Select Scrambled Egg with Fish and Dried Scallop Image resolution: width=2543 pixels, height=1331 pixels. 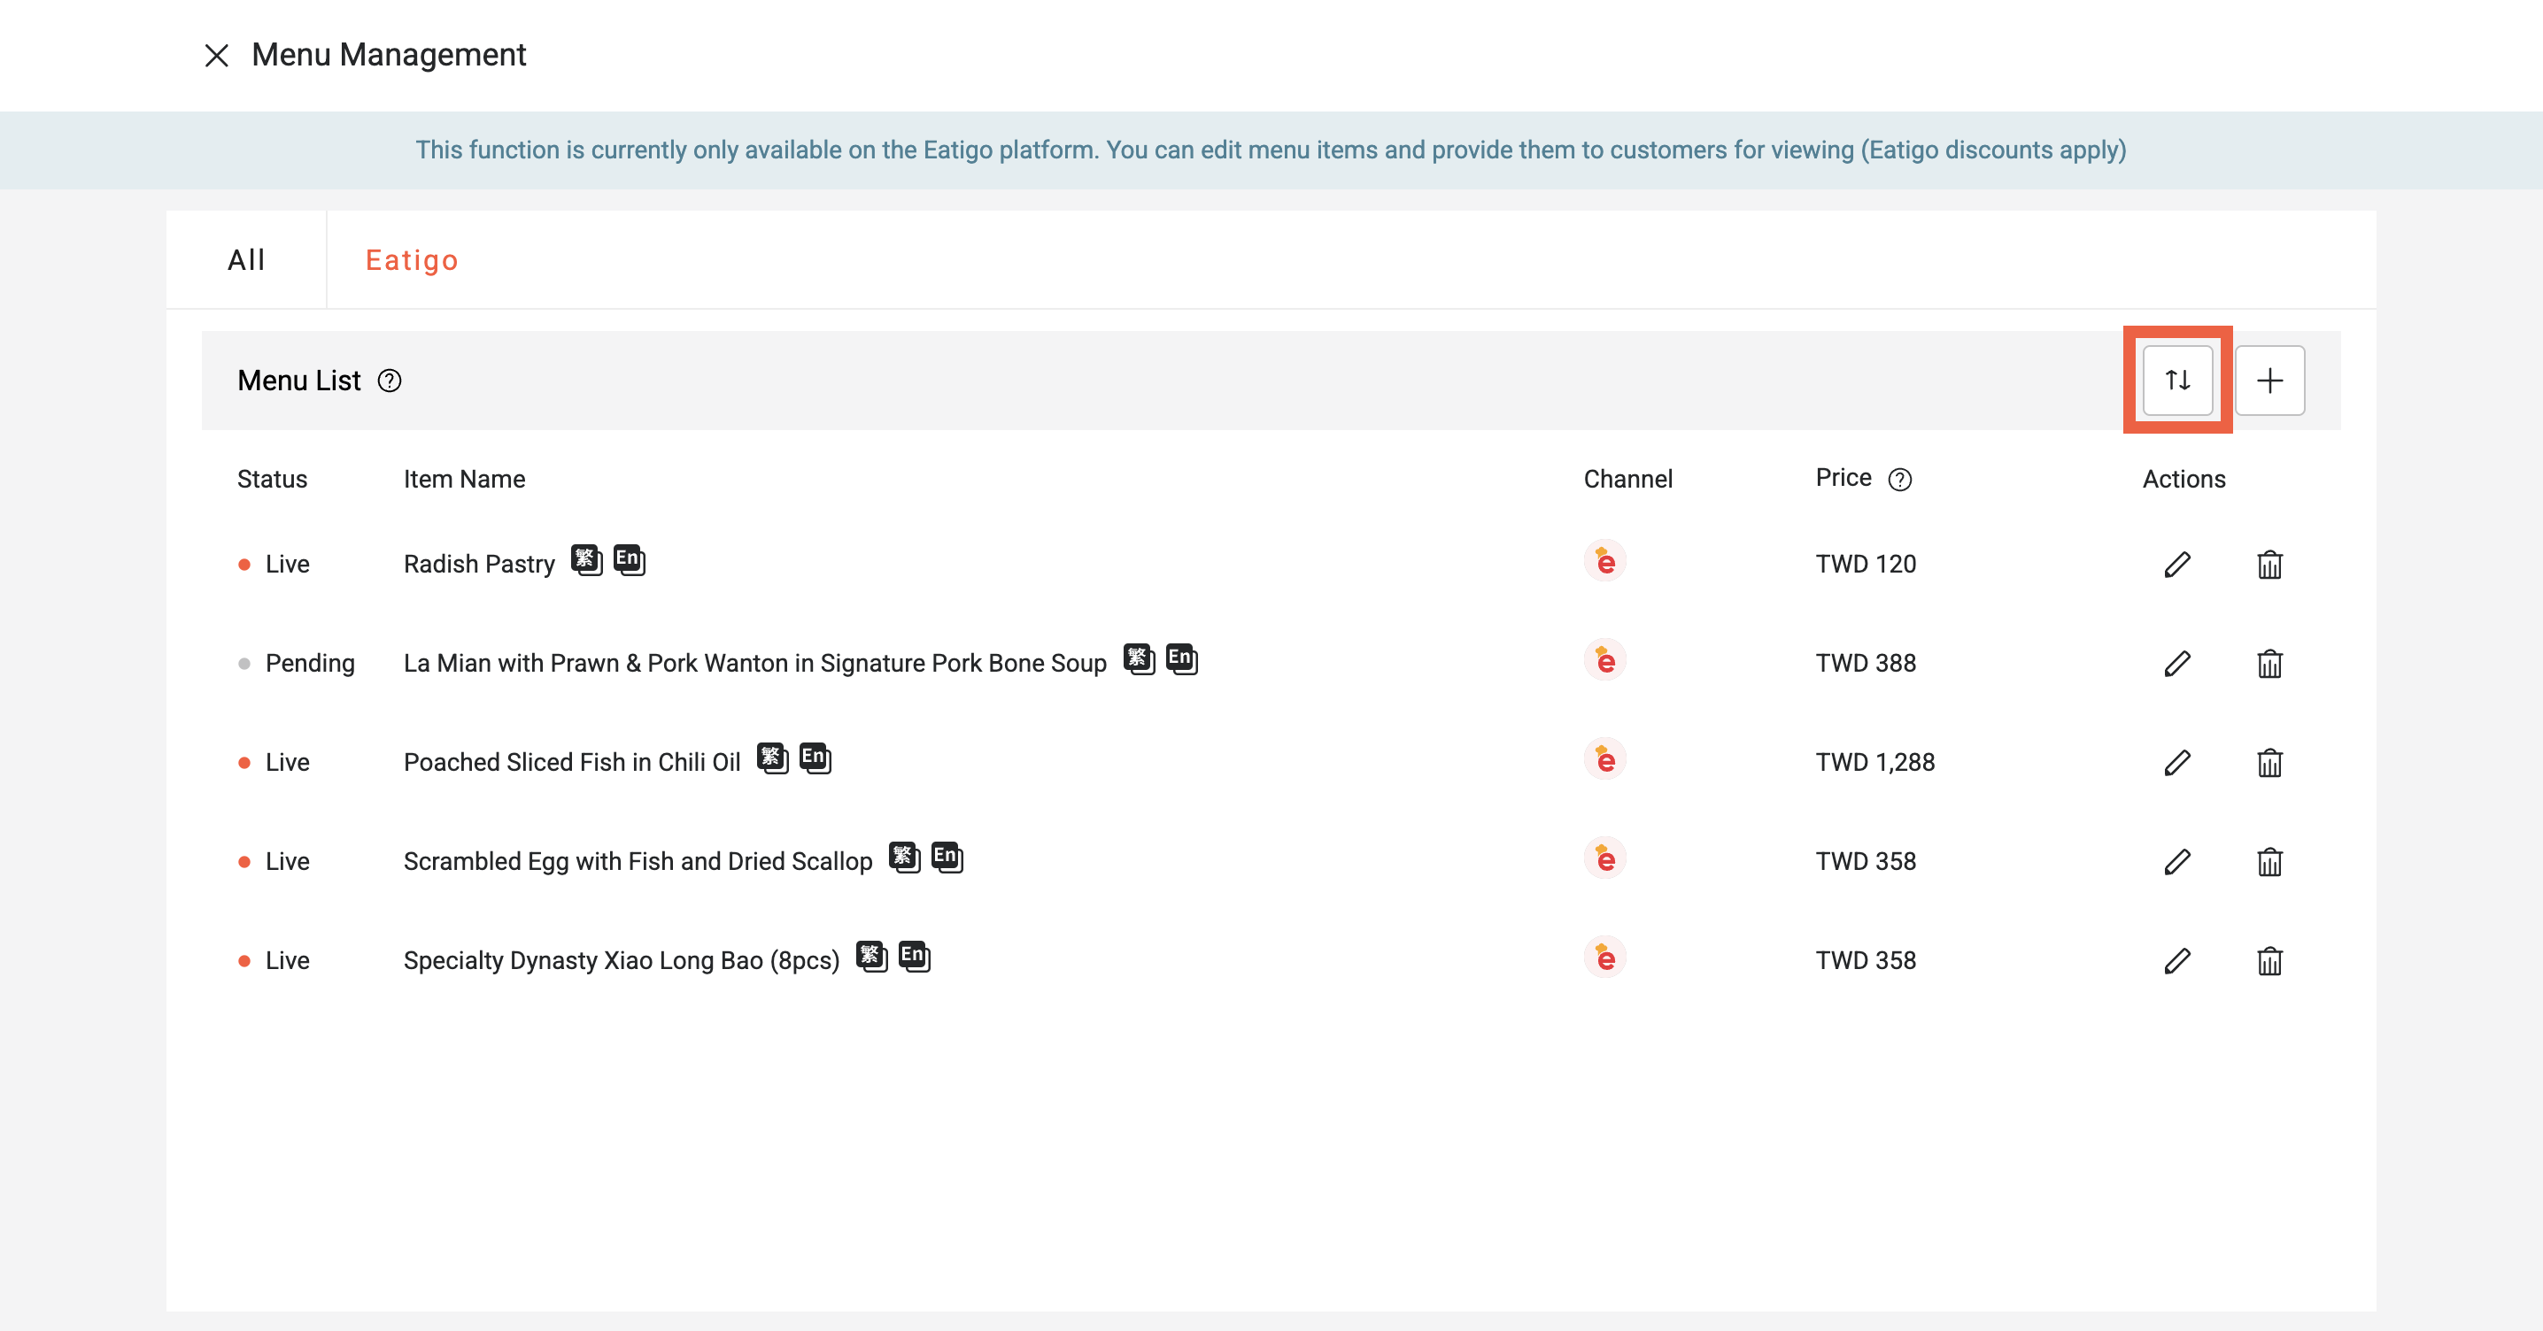point(638,861)
